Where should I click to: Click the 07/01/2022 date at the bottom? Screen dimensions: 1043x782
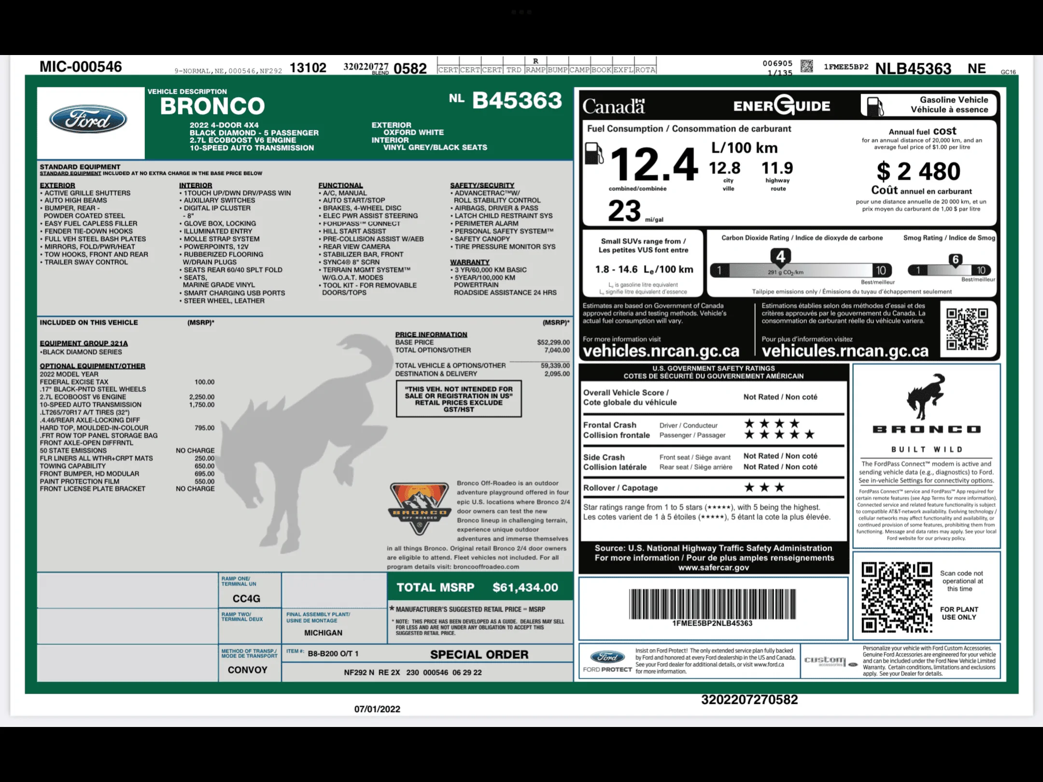[377, 709]
